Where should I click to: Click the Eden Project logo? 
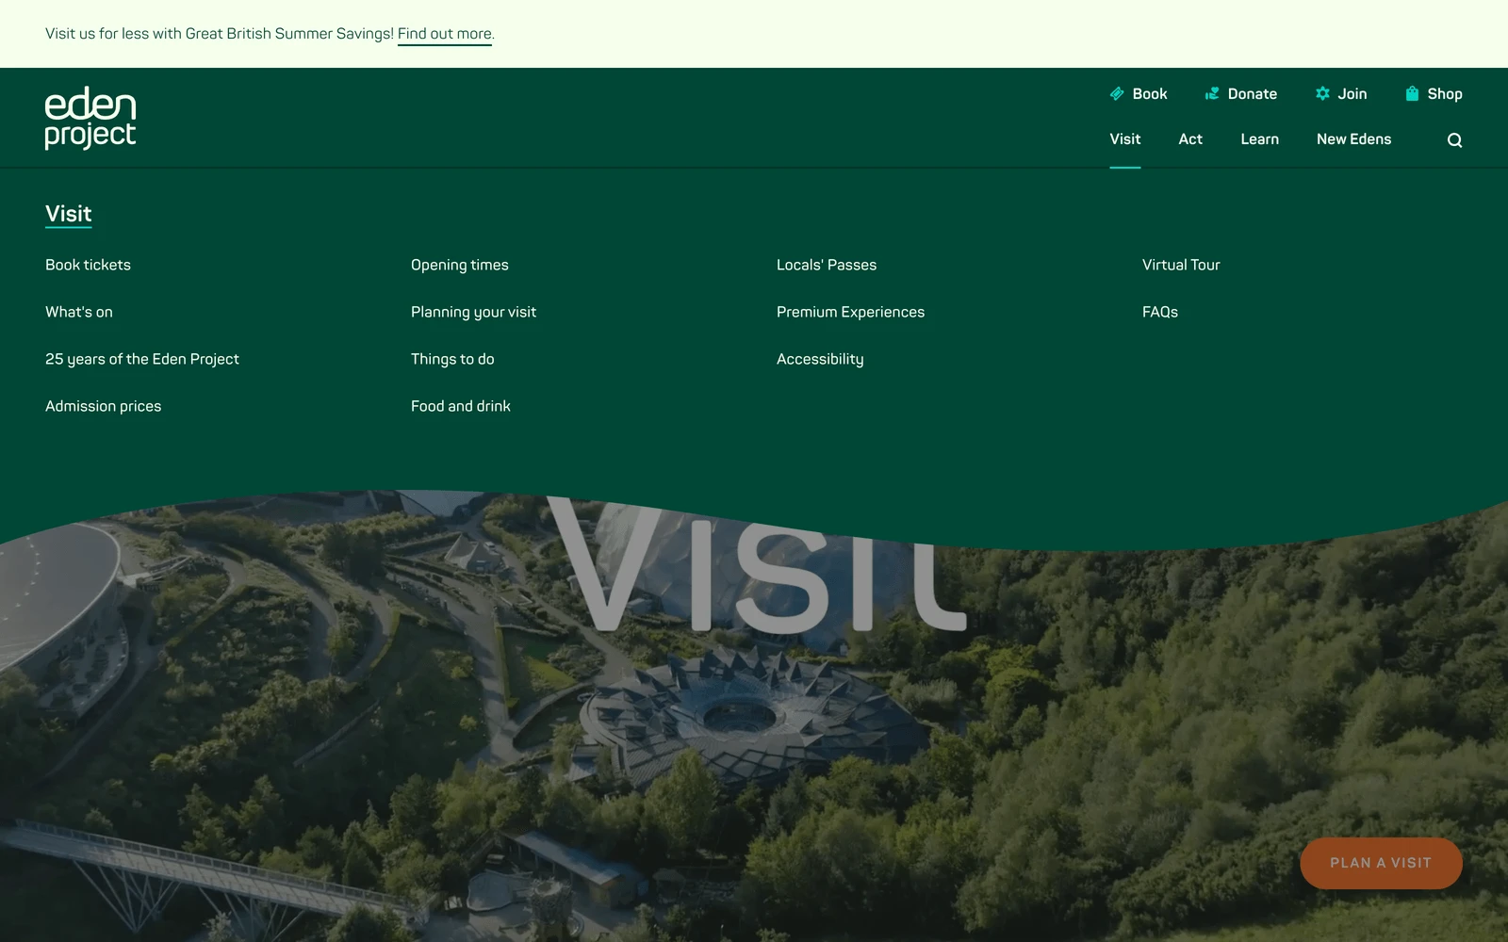click(x=90, y=118)
